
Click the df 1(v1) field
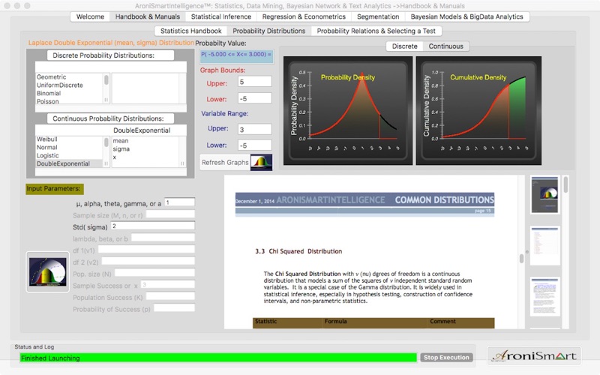point(146,250)
